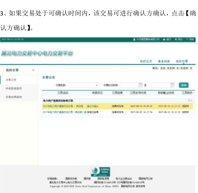Switch to 我的主页 tab

click(x=146, y=61)
